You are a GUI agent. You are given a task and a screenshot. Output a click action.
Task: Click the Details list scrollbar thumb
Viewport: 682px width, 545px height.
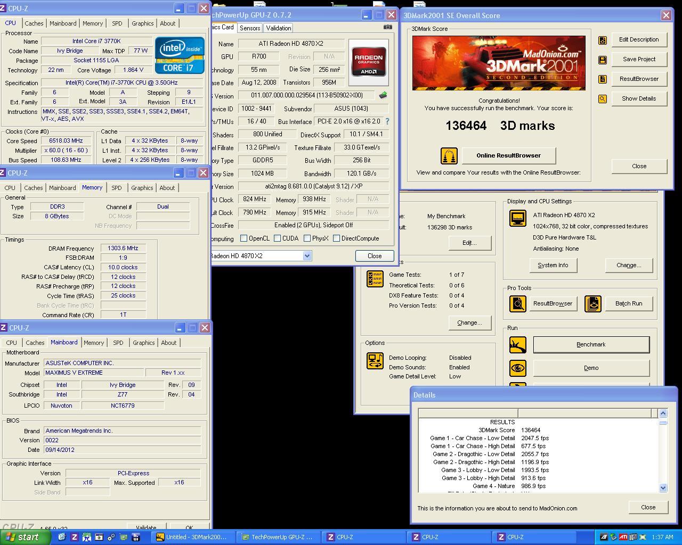(663, 423)
